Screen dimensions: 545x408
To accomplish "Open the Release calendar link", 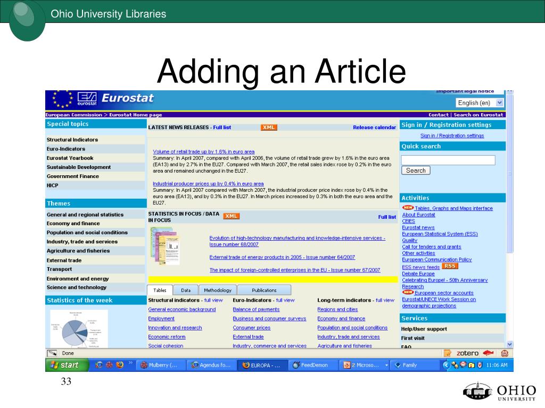I will pos(374,127).
